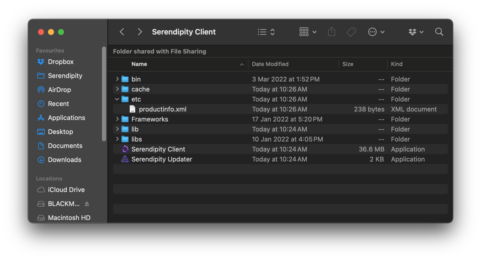Select the Serendipity Client app icon
This screenshot has width=481, height=260.
[x=125, y=149]
